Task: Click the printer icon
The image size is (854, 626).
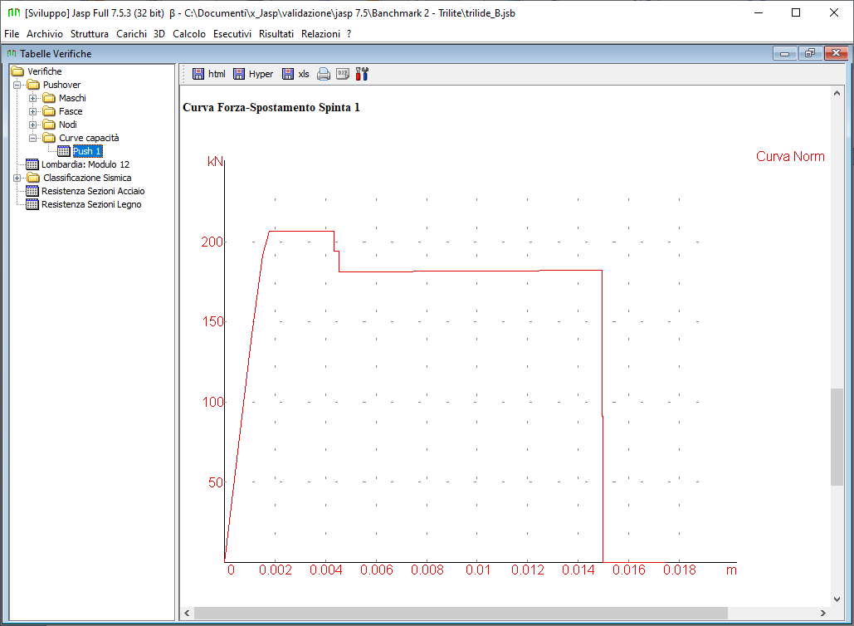Action: pyautogui.click(x=324, y=74)
